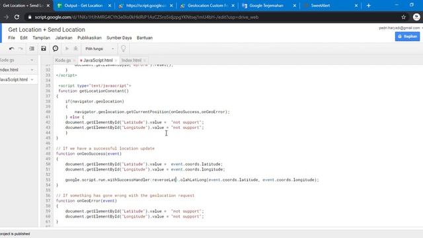Open the Publikasikan menu

click(x=90, y=38)
